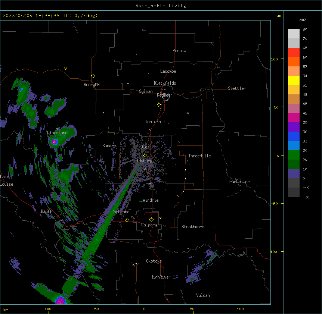
Task: Click the yellow diamond marker south of RedDeer
Action: 159,105
